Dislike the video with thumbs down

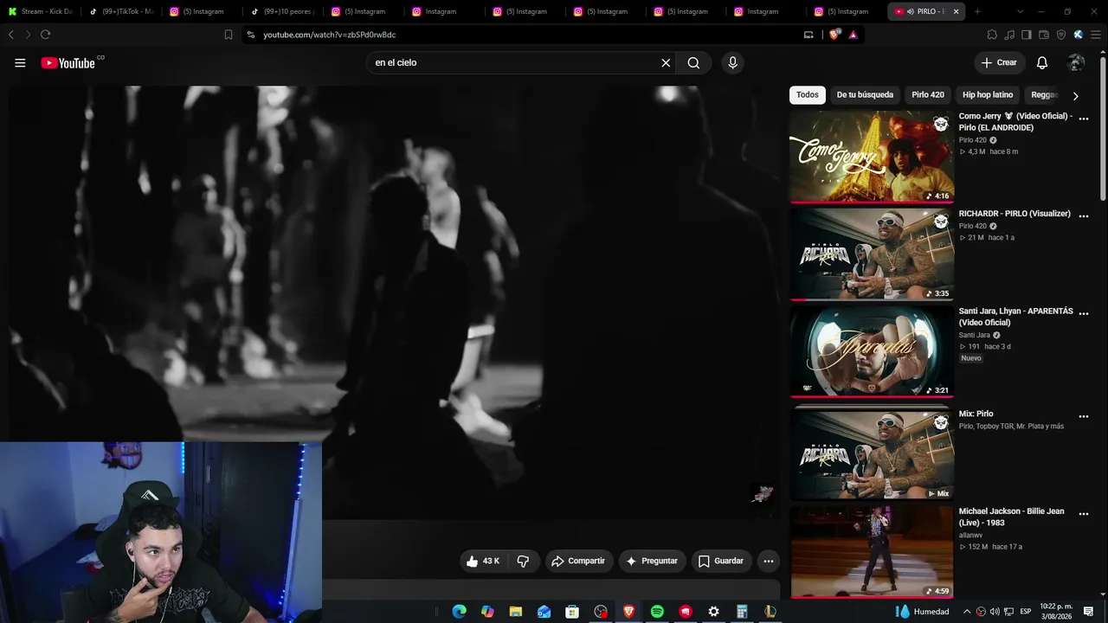pyautogui.click(x=523, y=561)
